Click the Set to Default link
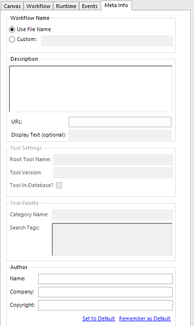 point(99,318)
